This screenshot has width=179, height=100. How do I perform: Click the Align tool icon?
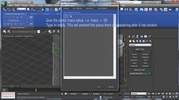point(131,9)
